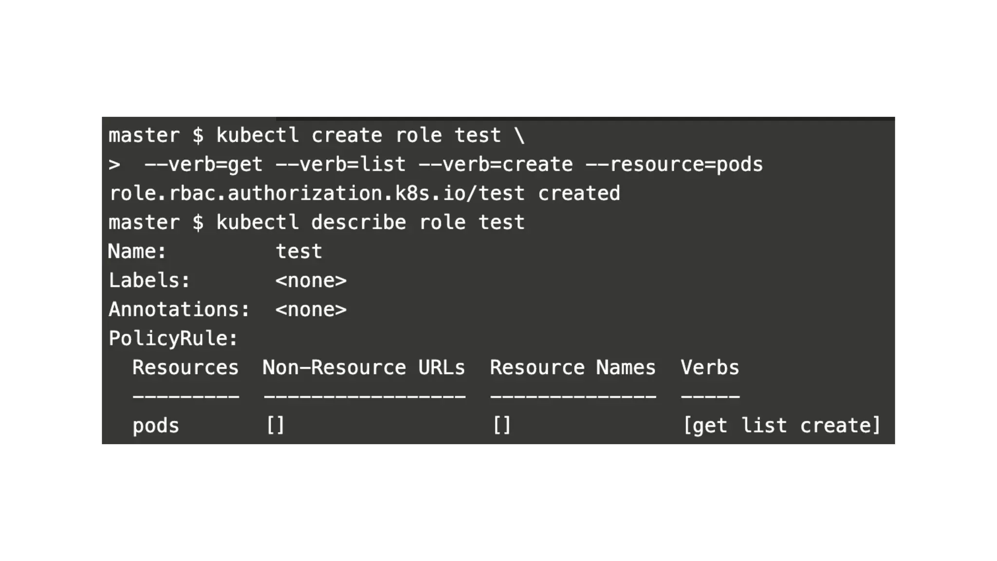Click the <none> value beside Labels

(311, 280)
